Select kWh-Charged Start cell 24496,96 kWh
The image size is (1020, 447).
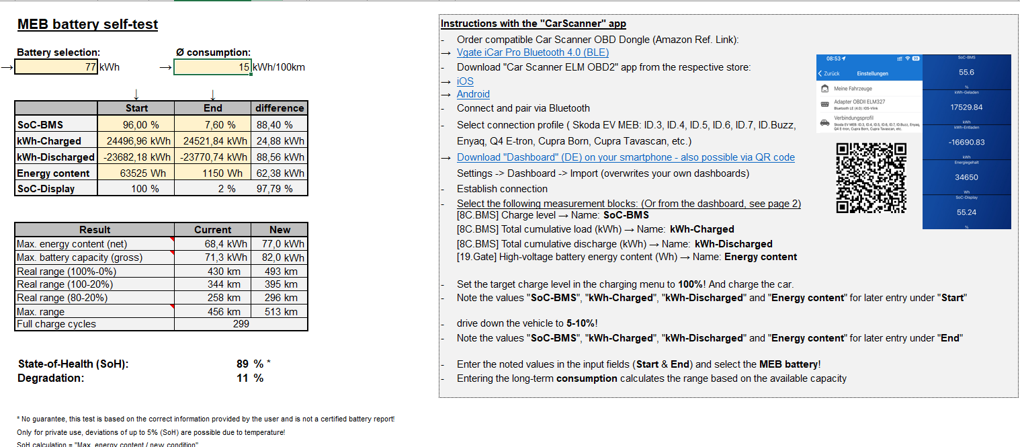pos(136,141)
